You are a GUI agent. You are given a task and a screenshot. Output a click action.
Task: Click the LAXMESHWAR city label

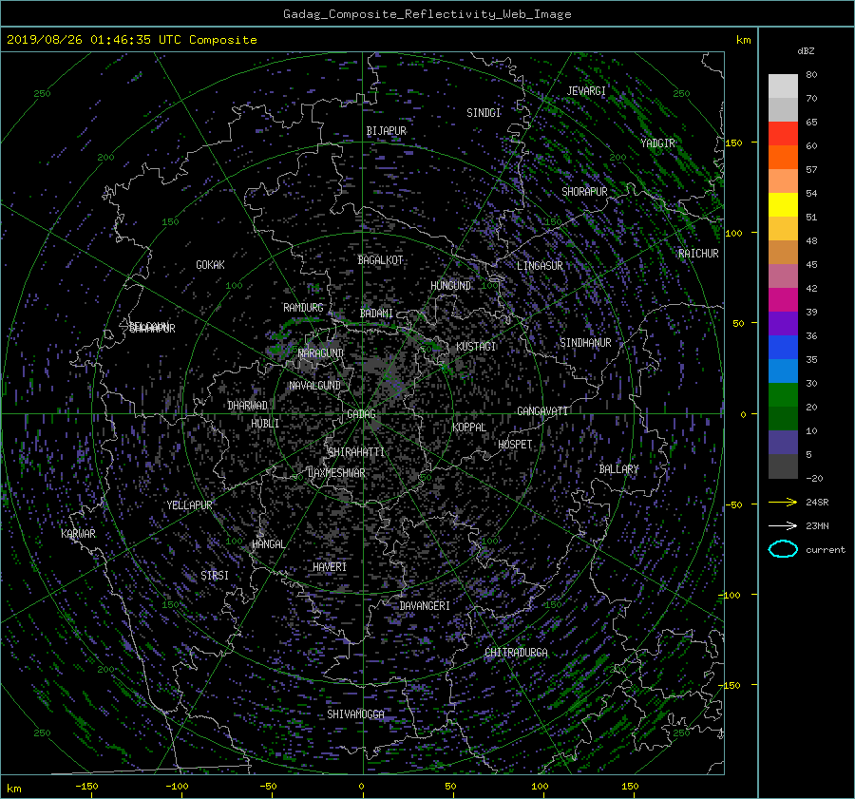tap(336, 473)
